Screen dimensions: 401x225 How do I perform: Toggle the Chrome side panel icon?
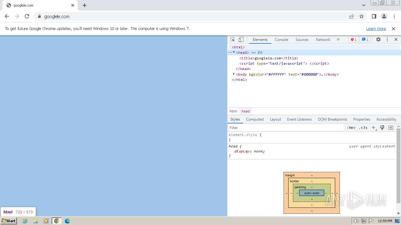[x=374, y=16]
